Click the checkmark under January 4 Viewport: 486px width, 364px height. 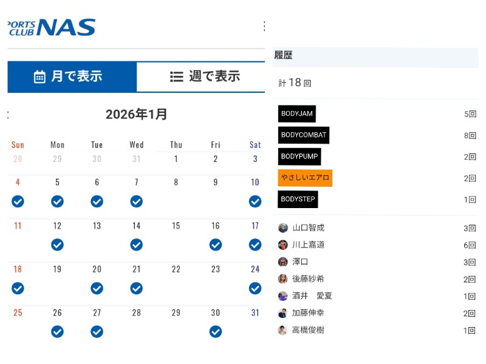tap(18, 201)
